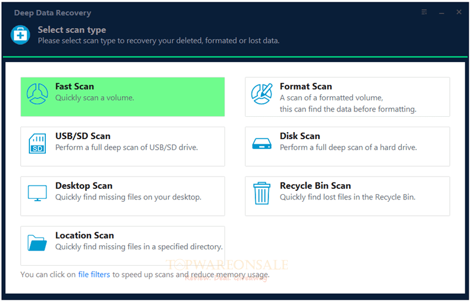Click the medical kit app logo

click(x=21, y=35)
